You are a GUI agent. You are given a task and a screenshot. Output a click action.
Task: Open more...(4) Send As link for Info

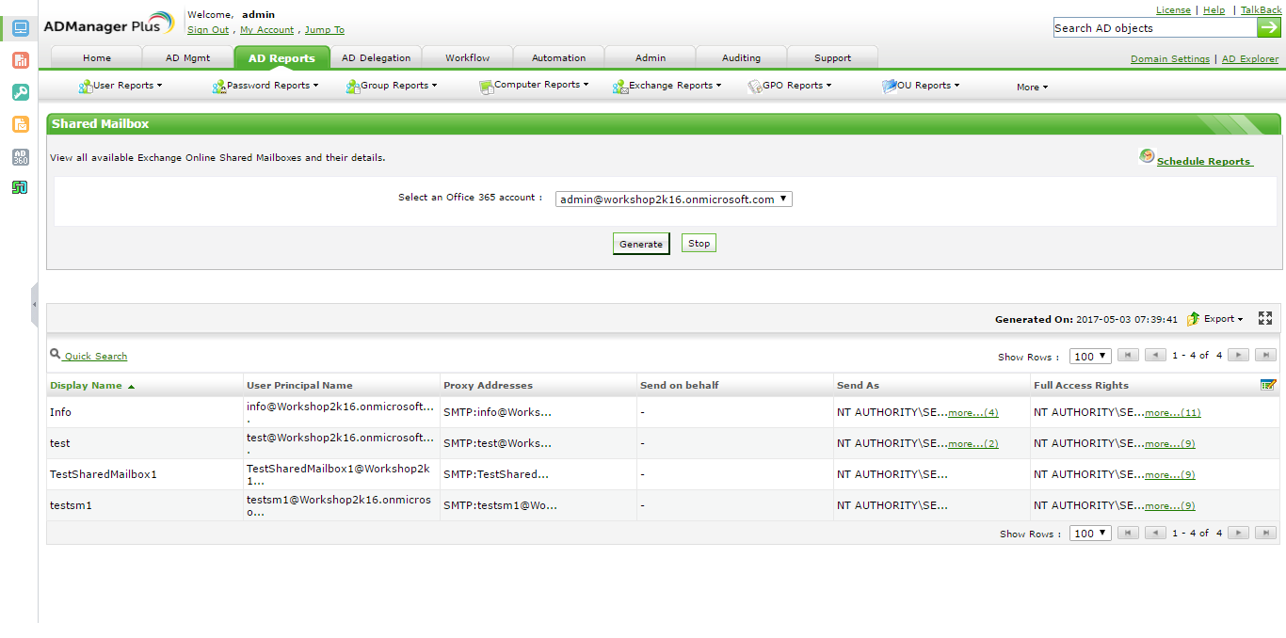point(973,413)
